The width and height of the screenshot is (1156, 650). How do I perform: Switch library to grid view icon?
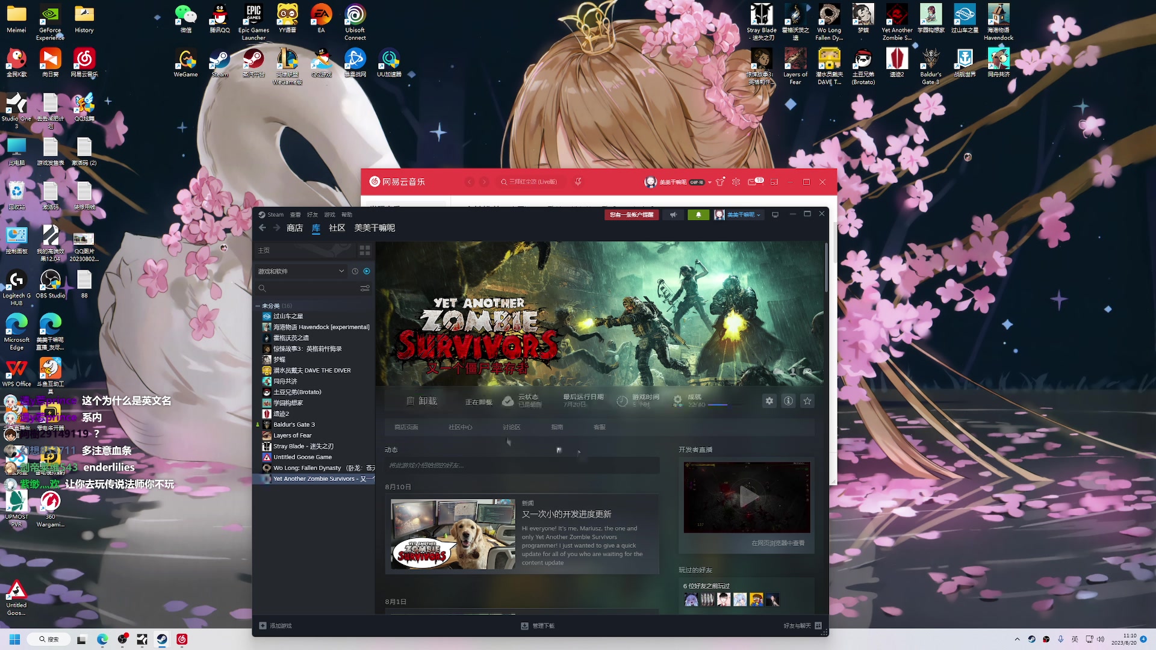(365, 250)
